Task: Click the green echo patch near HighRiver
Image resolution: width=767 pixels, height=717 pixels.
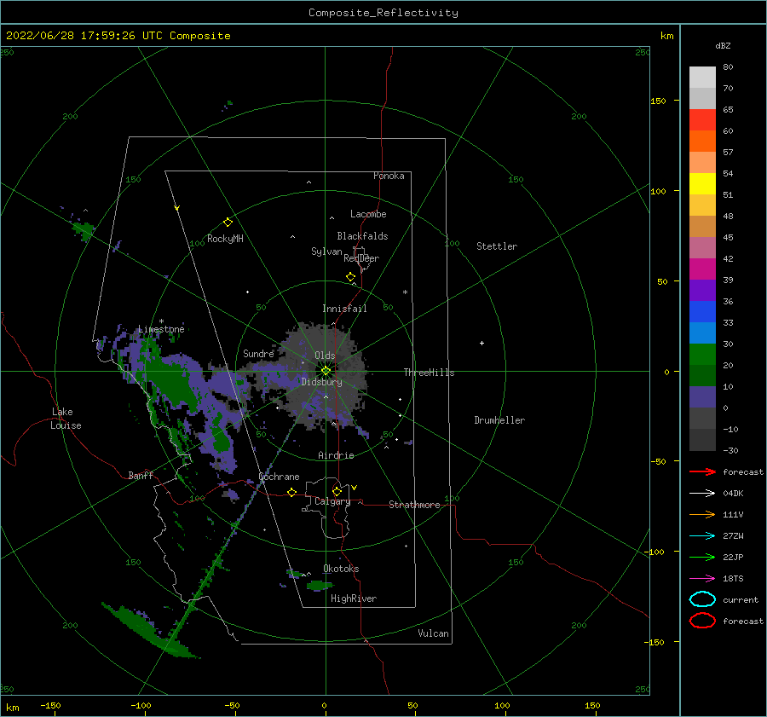Action: (320, 586)
